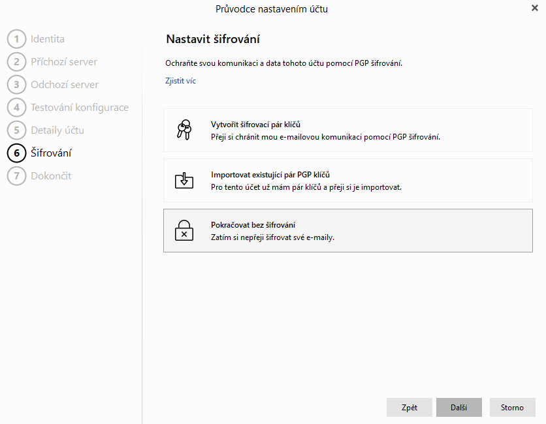Click the import key download-box icon

point(184,181)
